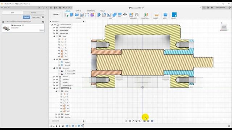
Task: Click the Undo arrow
Action: click(64, 8)
